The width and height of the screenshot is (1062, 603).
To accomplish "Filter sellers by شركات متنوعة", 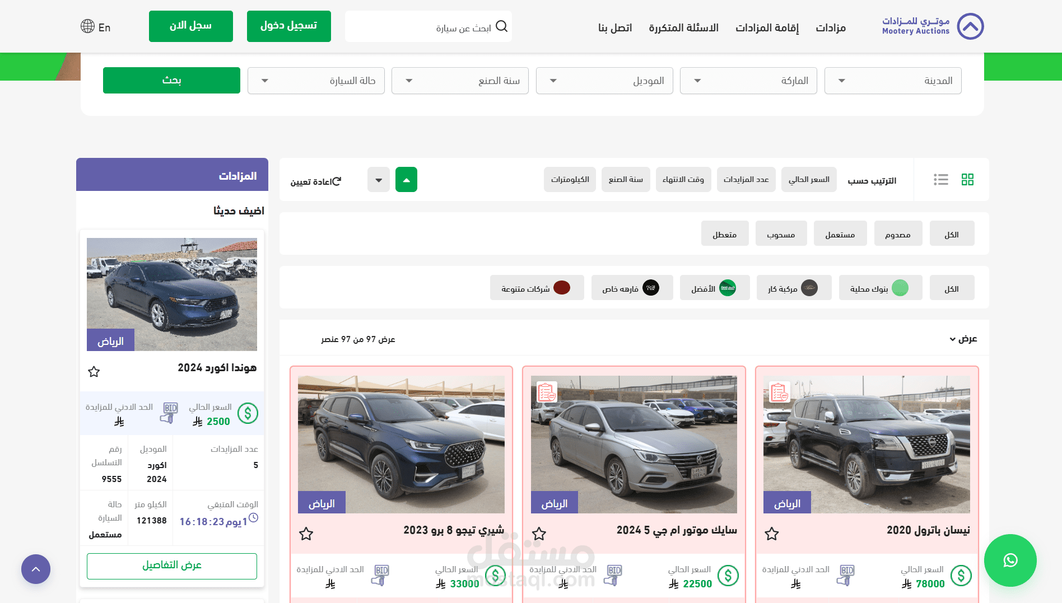I will coord(537,288).
